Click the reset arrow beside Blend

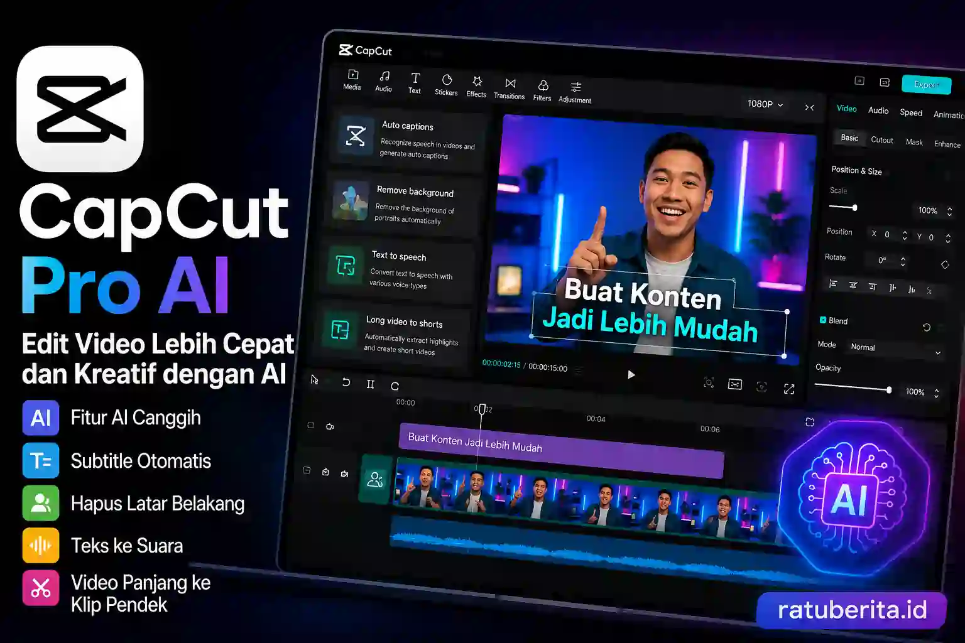pyautogui.click(x=926, y=327)
